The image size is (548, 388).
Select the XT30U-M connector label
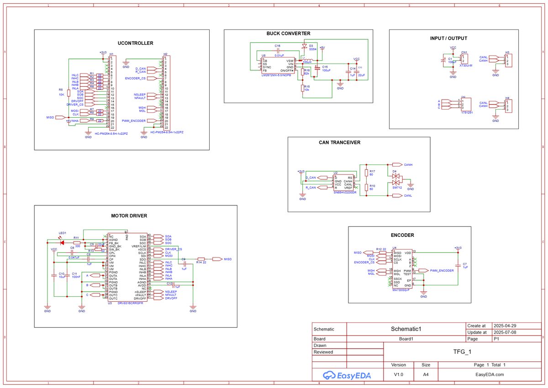[x=465, y=65]
